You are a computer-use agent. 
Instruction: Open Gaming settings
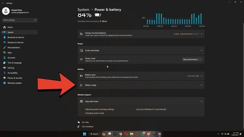click(x=11, y=68)
